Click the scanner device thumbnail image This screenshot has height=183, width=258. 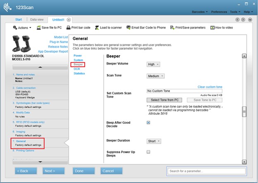(24, 44)
